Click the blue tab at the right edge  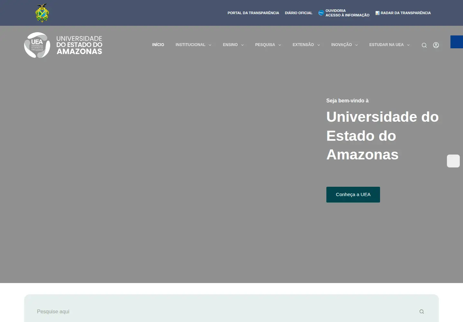pyautogui.click(x=457, y=42)
